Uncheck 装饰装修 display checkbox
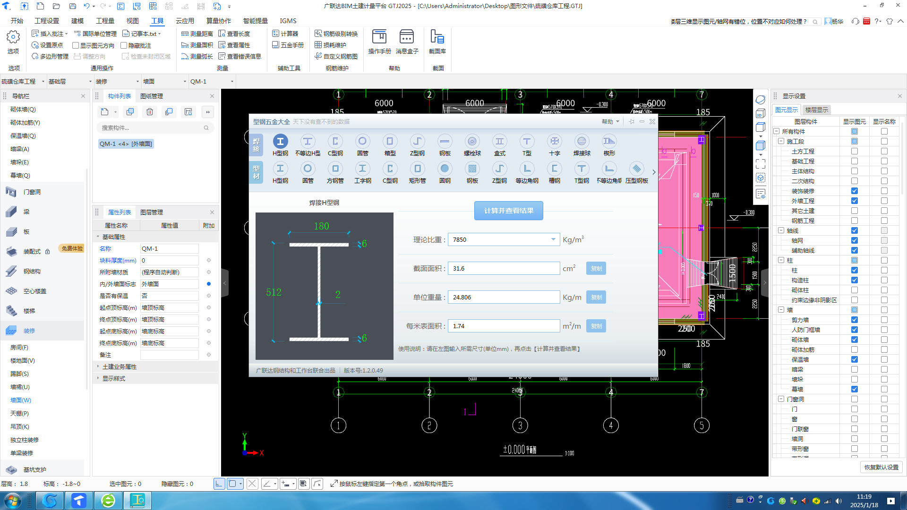907x510 pixels. [x=855, y=191]
